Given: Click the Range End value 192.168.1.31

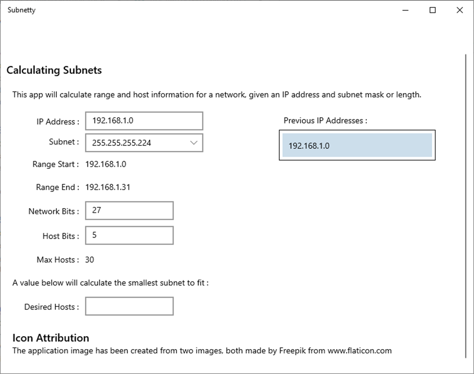Looking at the screenshot, I should [108, 187].
